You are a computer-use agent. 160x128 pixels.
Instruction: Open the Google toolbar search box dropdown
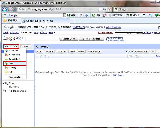tap(65, 15)
